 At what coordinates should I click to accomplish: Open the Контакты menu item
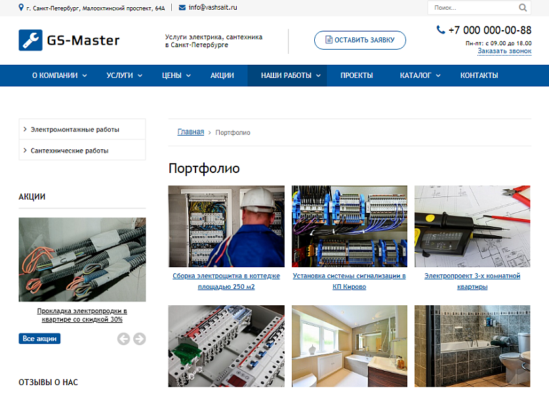(479, 75)
